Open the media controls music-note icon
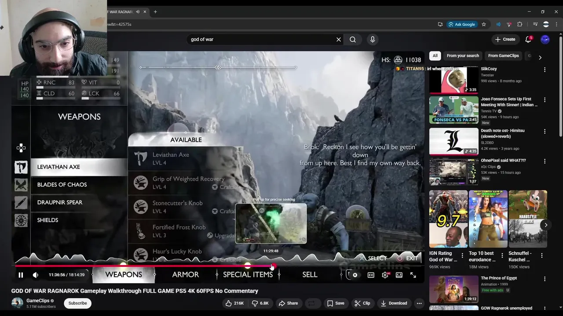The image size is (563, 316). (535, 25)
